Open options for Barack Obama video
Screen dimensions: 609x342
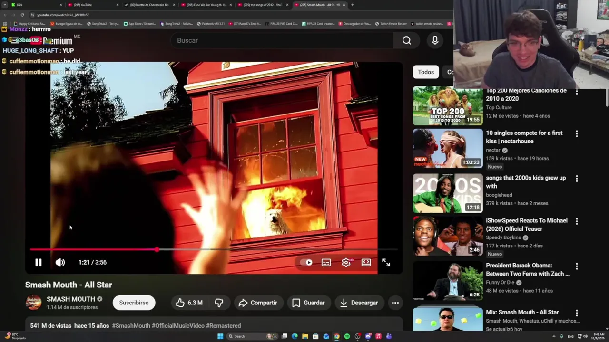[577, 266]
